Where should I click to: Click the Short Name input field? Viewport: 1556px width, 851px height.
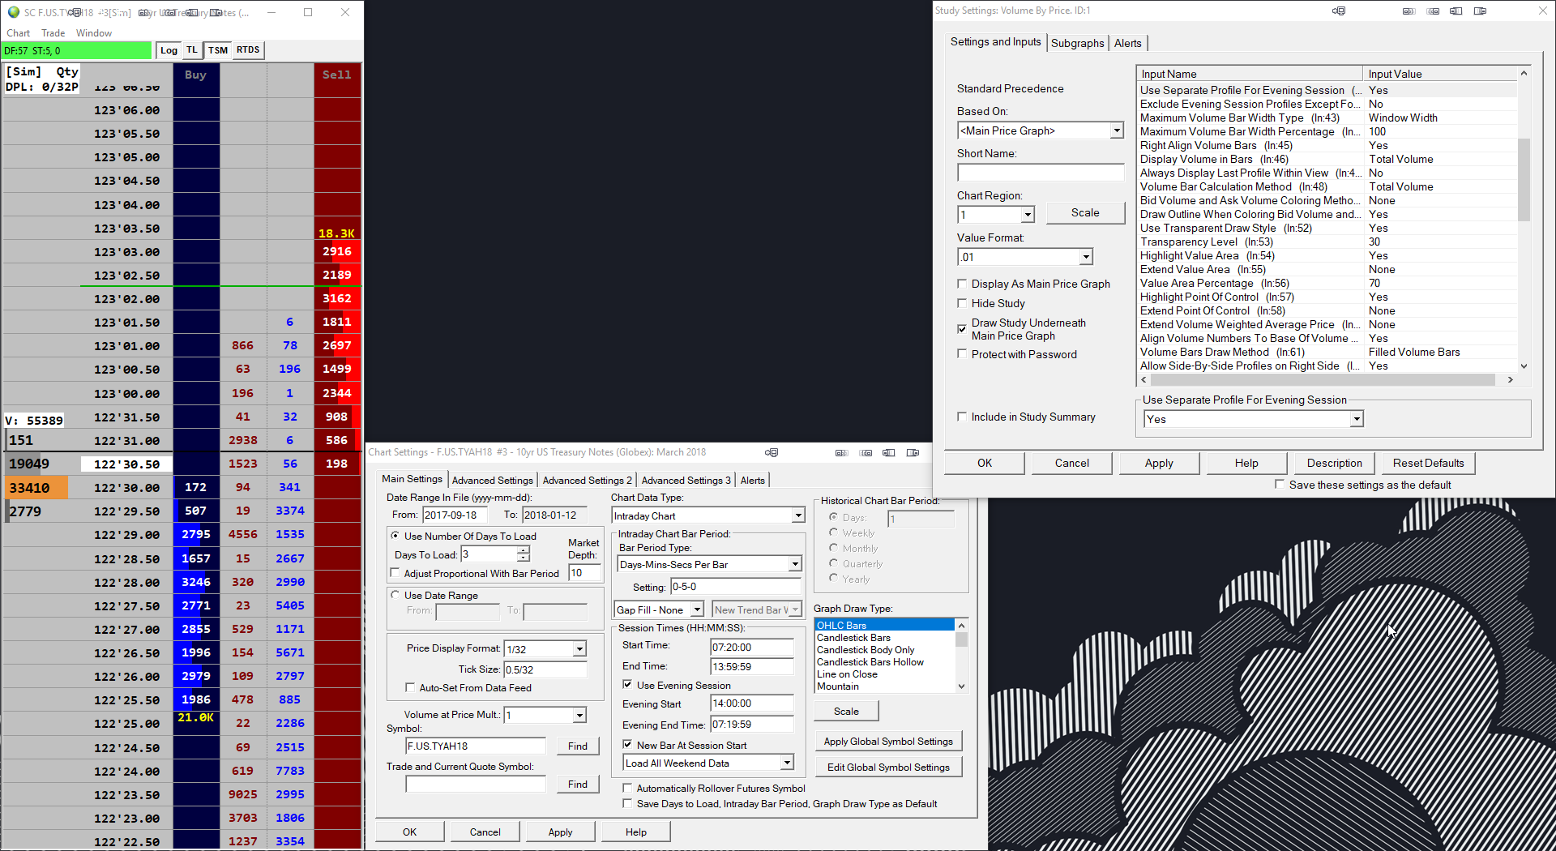1041,173
